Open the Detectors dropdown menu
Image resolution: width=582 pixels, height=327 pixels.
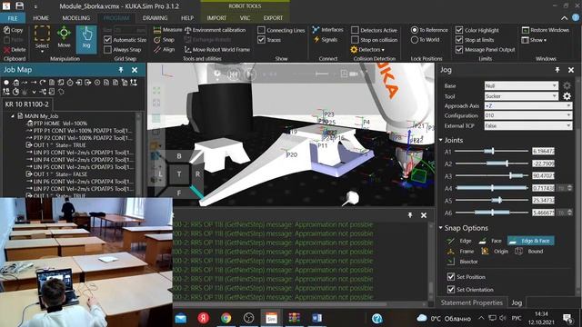click(367, 49)
